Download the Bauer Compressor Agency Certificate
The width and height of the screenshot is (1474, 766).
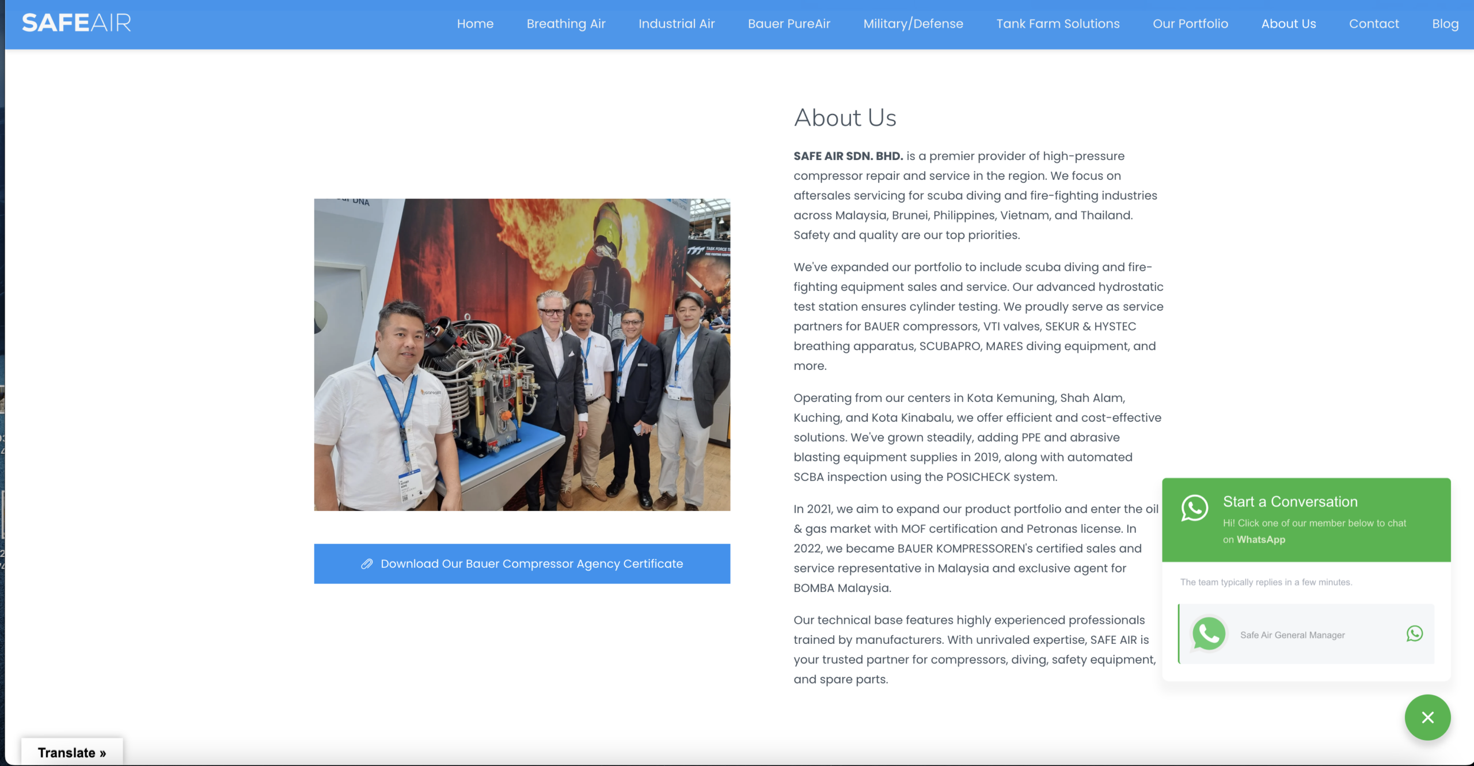click(x=522, y=563)
